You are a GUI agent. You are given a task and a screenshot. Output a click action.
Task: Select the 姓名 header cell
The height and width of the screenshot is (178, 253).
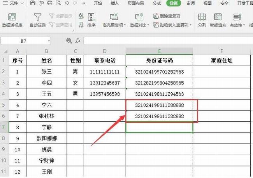click(46, 60)
